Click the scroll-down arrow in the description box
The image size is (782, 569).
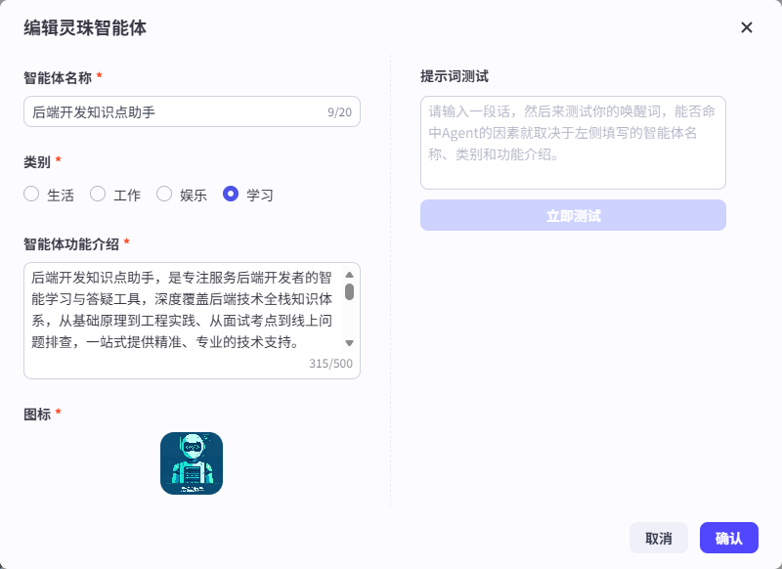pos(349,343)
